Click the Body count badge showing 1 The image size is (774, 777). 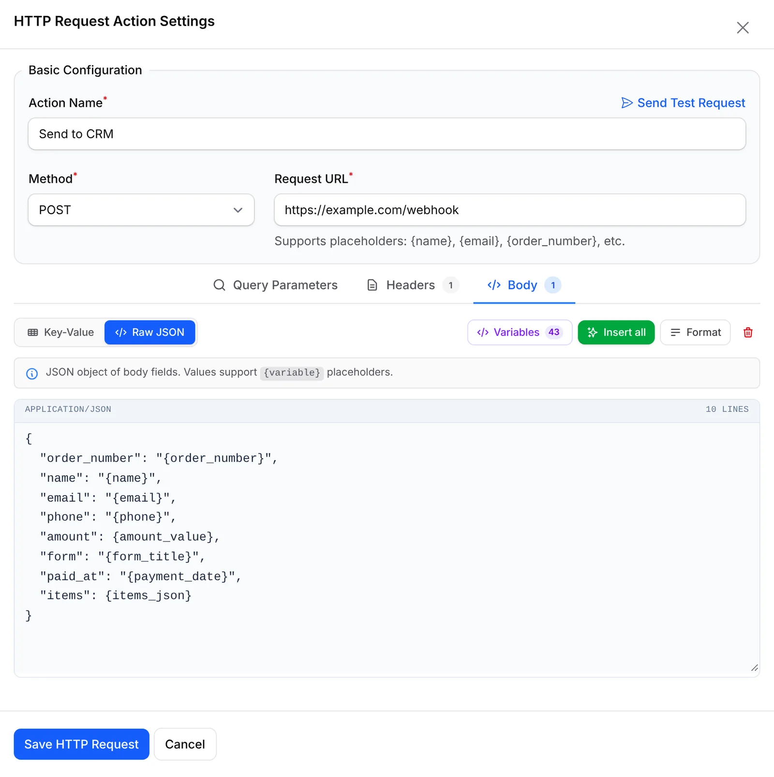point(553,285)
